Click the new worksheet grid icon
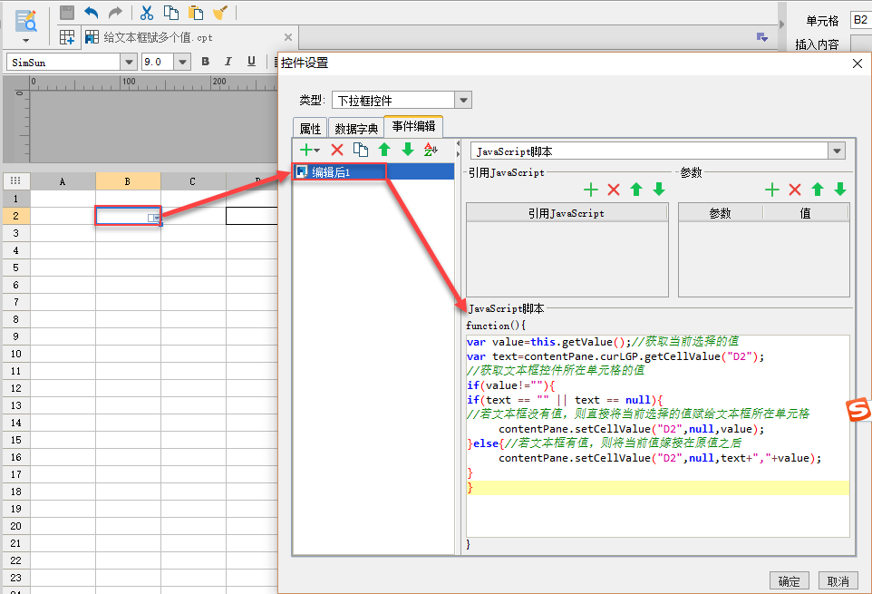This screenshot has width=872, height=594. 67,37
